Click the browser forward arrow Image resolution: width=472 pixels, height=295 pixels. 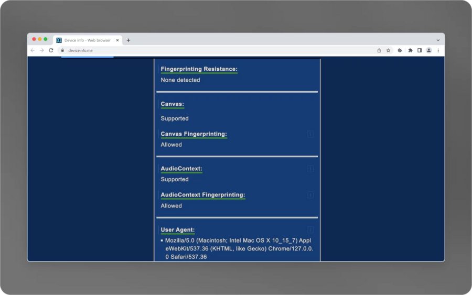(42, 50)
